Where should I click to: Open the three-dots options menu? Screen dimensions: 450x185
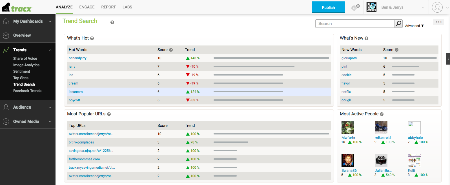(439, 22)
